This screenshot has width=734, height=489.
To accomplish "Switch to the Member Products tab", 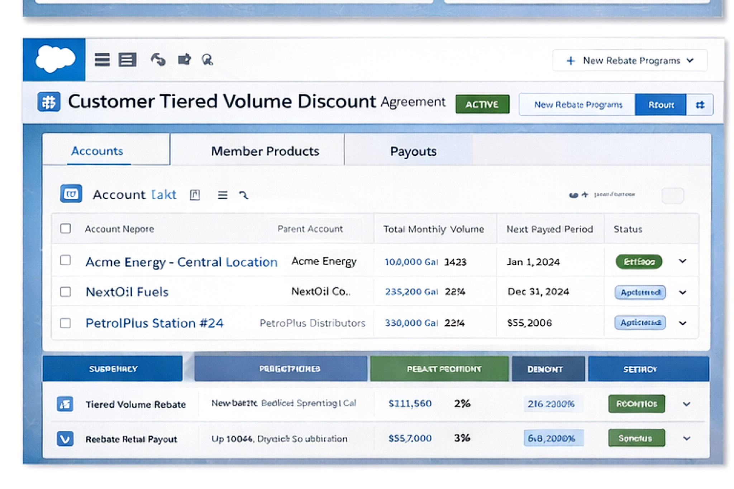I will point(265,151).
